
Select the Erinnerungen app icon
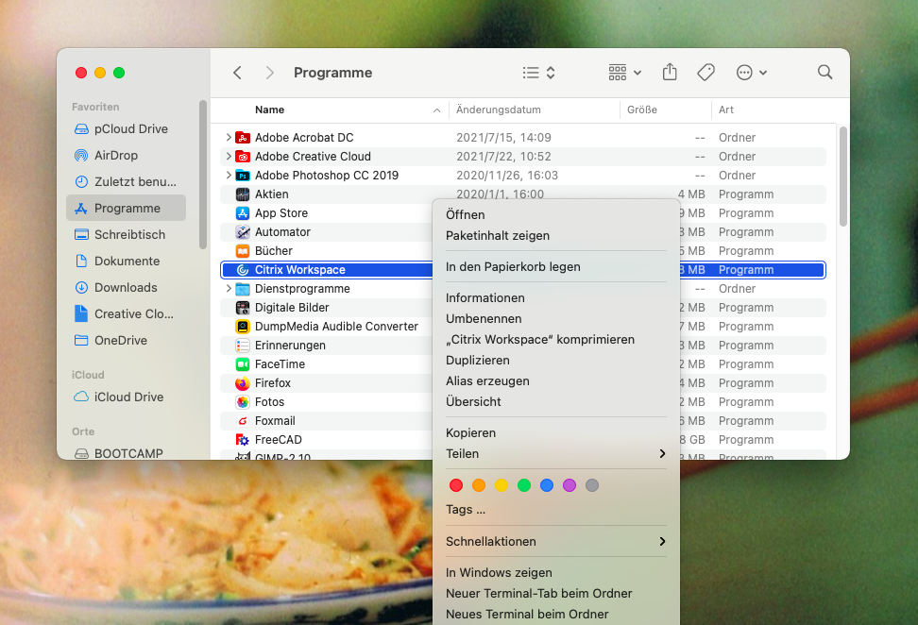(243, 346)
